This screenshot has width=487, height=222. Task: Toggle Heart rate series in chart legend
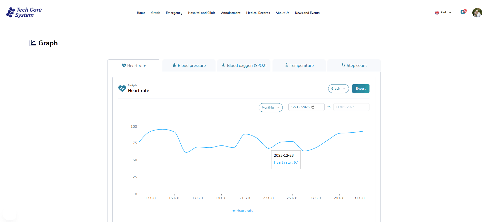tap(243, 211)
